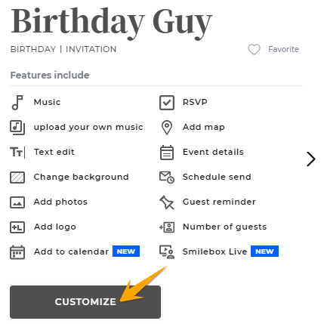Click the Number of guests icon
This screenshot has width=324, height=324.
coord(167,227)
